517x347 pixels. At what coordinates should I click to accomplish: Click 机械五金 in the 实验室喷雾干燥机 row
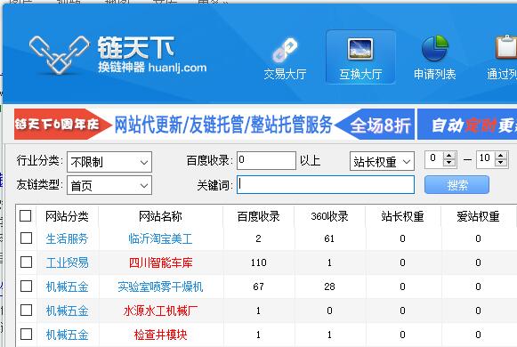pos(67,286)
